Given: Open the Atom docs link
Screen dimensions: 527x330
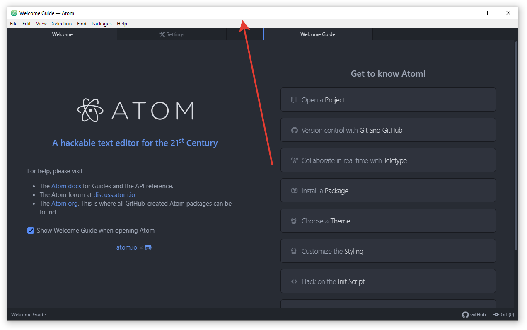Looking at the screenshot, I should 66,186.
